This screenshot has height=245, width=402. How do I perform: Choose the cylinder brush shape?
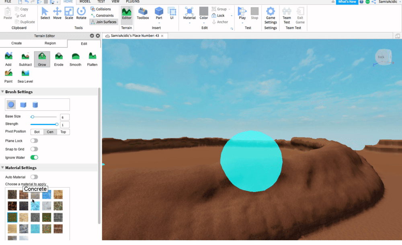click(x=35, y=104)
